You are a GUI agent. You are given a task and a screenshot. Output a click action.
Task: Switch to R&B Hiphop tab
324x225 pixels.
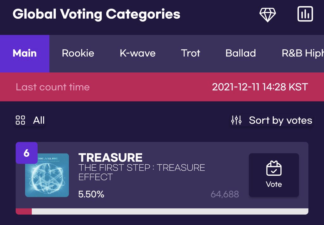coord(302,53)
